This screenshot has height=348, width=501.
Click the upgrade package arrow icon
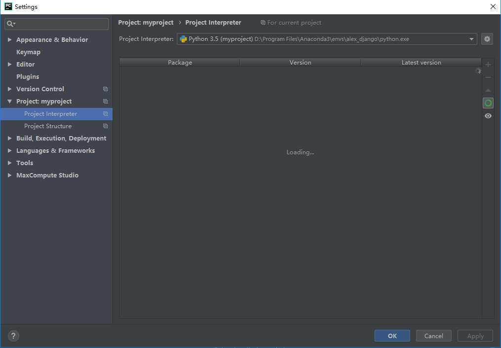(x=488, y=91)
